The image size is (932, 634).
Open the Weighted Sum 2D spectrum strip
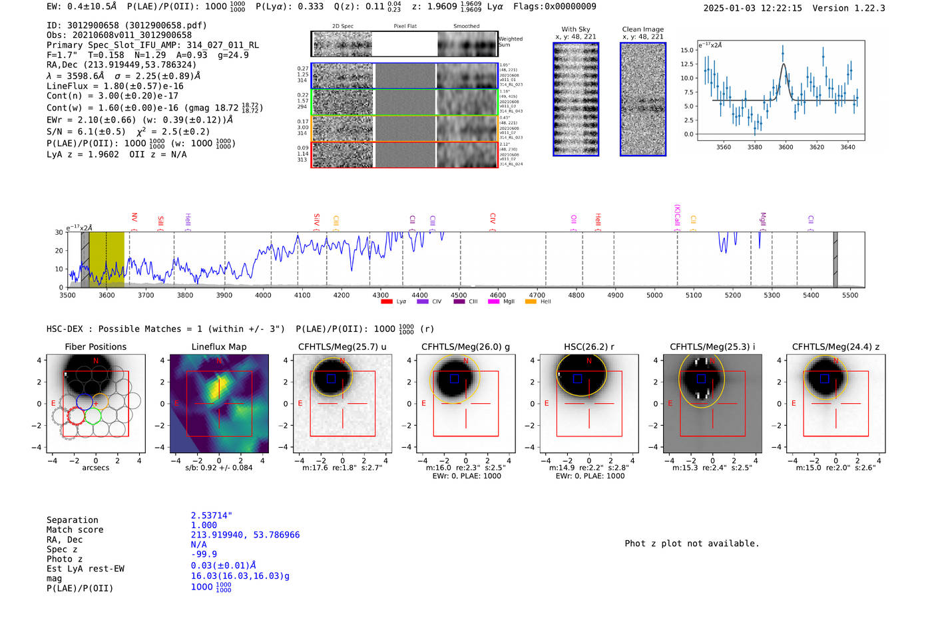[405, 44]
